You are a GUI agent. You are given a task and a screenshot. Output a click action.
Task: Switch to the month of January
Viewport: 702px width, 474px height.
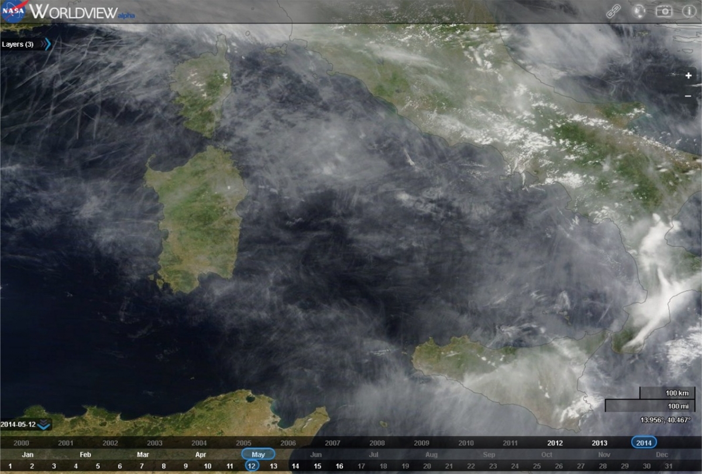(27, 454)
